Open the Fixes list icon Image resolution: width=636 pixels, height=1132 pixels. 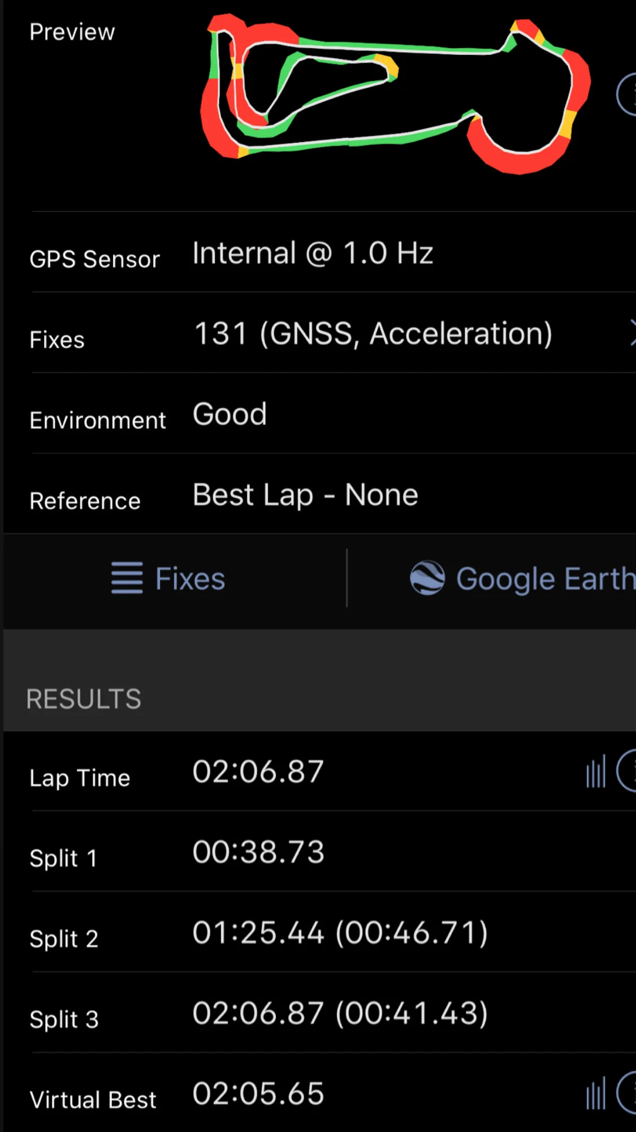(x=127, y=578)
